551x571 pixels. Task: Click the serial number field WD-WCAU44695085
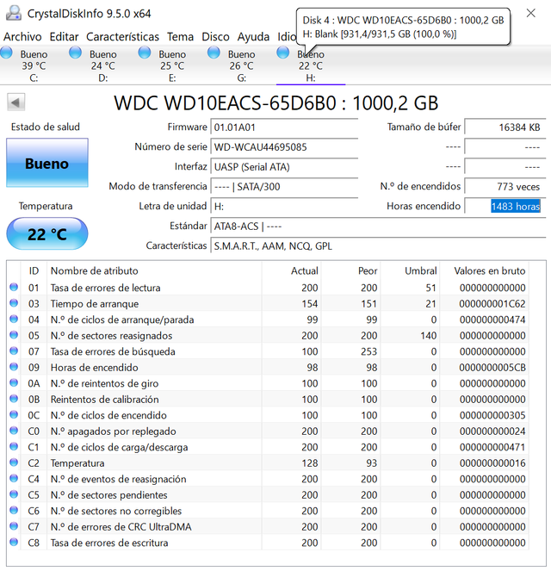pyautogui.click(x=284, y=147)
